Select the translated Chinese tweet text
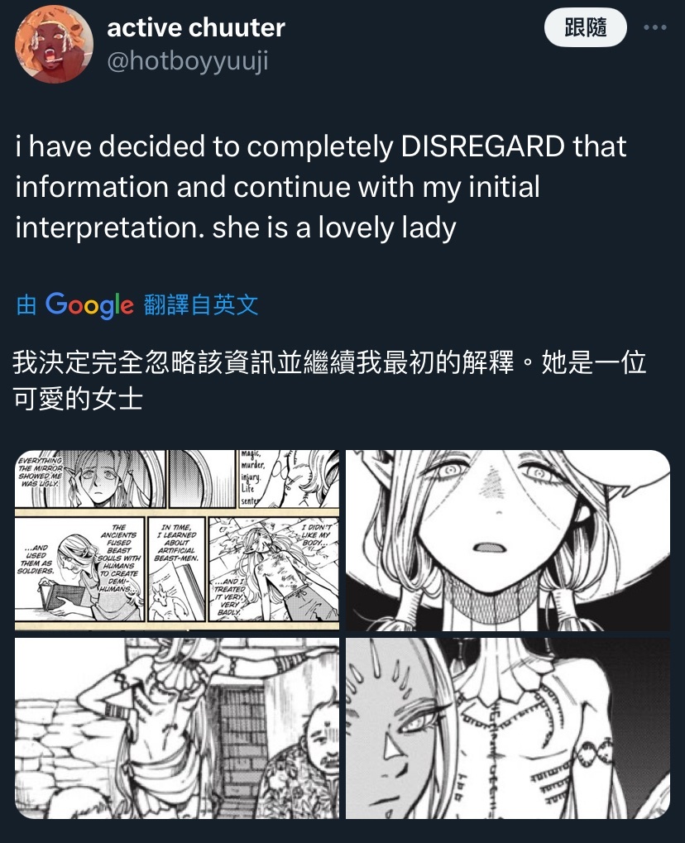 click(x=329, y=381)
